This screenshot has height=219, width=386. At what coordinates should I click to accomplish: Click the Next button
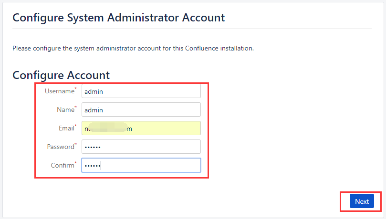click(362, 201)
